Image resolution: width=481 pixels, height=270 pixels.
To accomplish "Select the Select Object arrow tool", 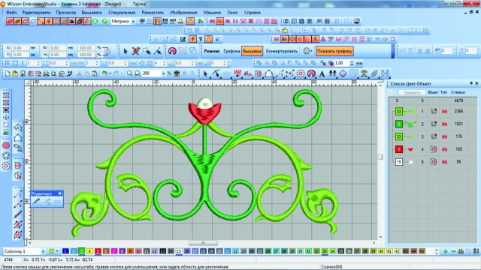I will (x=205, y=73).
